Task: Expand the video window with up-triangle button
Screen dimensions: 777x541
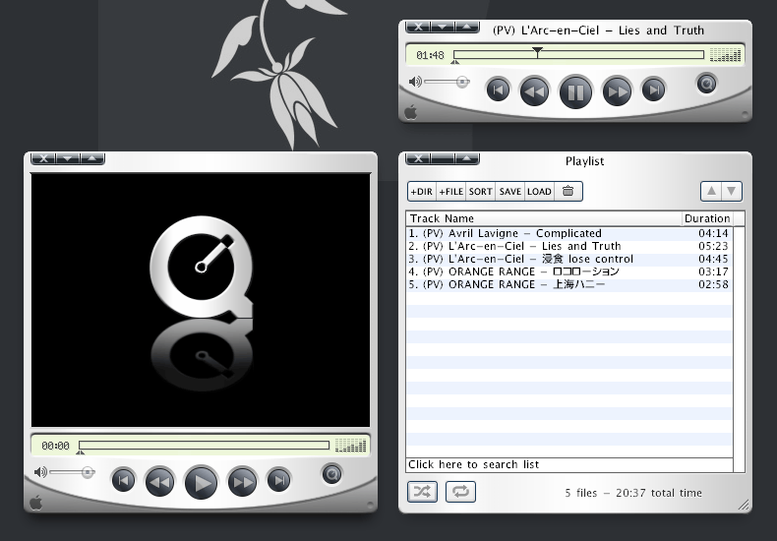Action: [91, 158]
